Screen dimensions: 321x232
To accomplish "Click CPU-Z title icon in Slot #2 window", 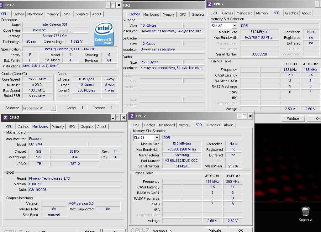I will (x=210, y=4).
